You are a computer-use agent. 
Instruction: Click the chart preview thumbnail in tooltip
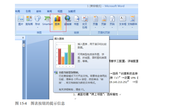pyautogui.click(x=65, y=55)
